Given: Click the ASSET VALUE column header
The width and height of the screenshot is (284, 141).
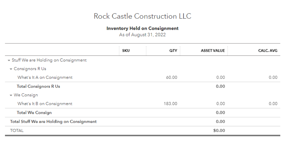Looking at the screenshot, I should (x=213, y=51).
